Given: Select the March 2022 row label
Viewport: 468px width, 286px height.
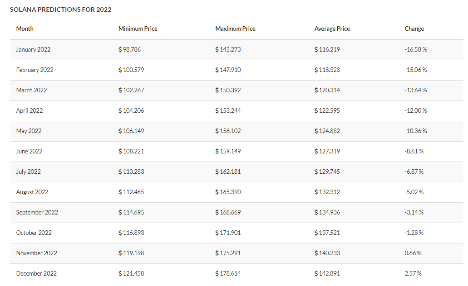Looking at the screenshot, I should 31,90.
